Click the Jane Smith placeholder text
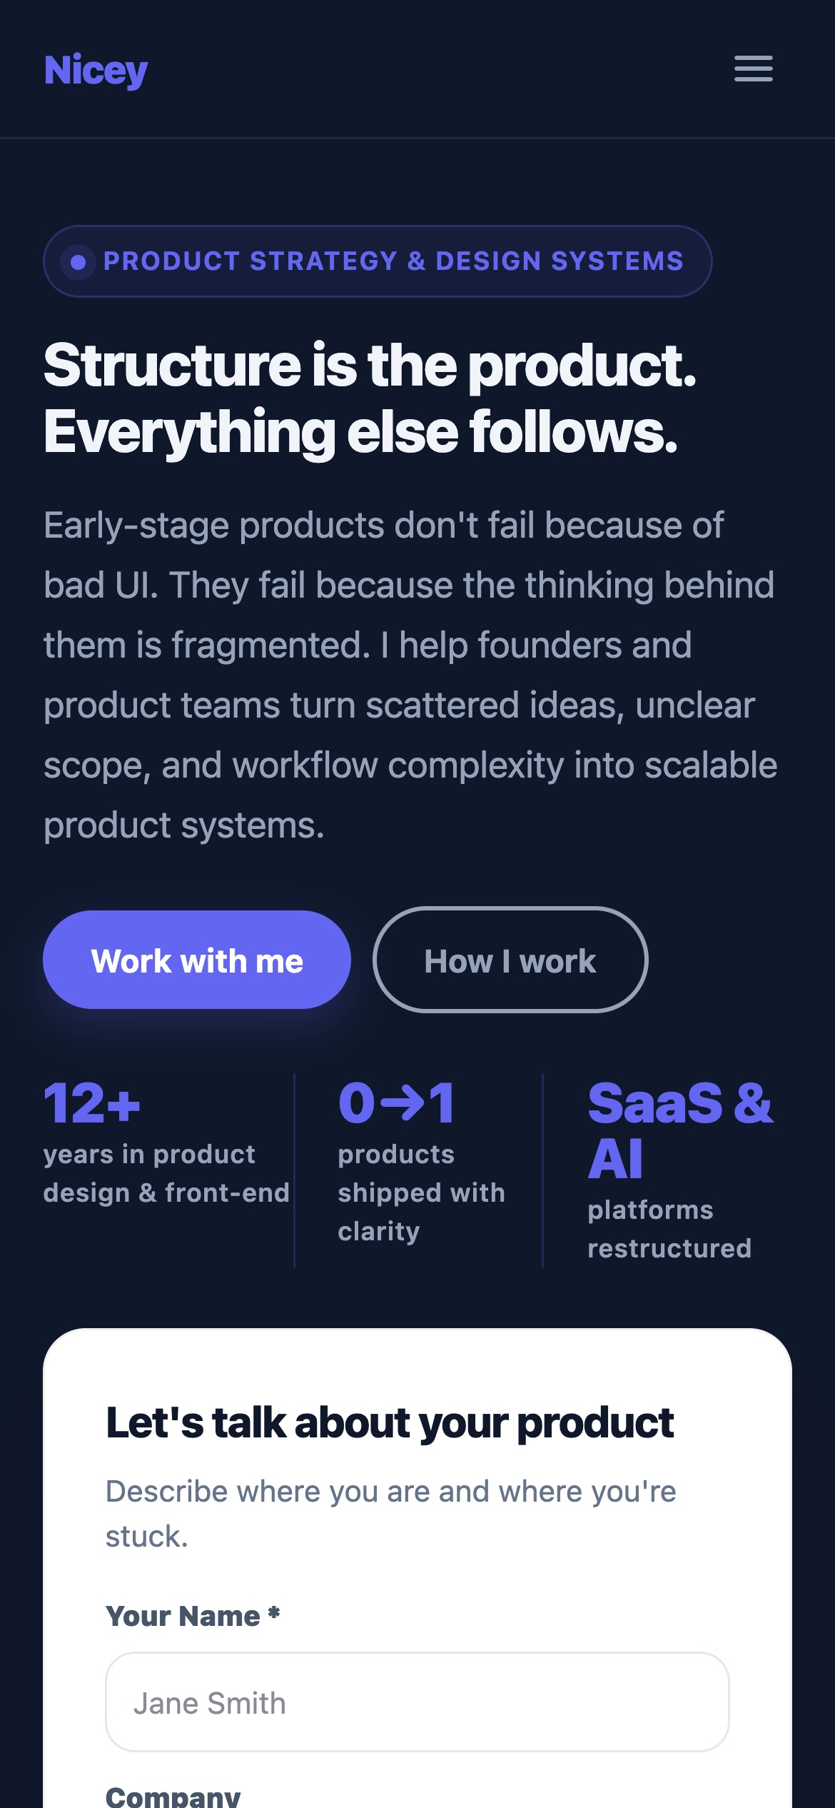Viewport: 835px width, 1808px height. (x=210, y=1702)
